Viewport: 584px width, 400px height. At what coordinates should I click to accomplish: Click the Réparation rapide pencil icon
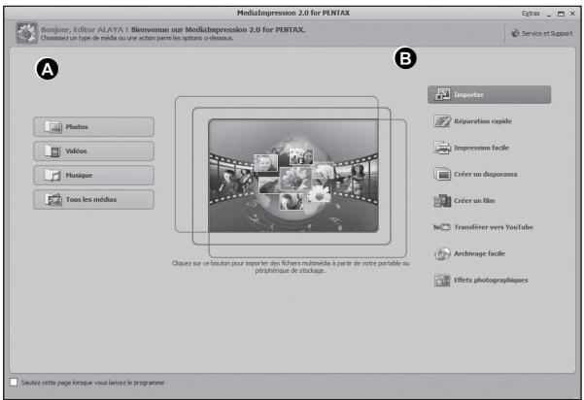[x=442, y=121]
